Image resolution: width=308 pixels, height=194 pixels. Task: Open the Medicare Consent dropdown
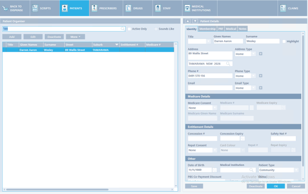click(x=215, y=108)
